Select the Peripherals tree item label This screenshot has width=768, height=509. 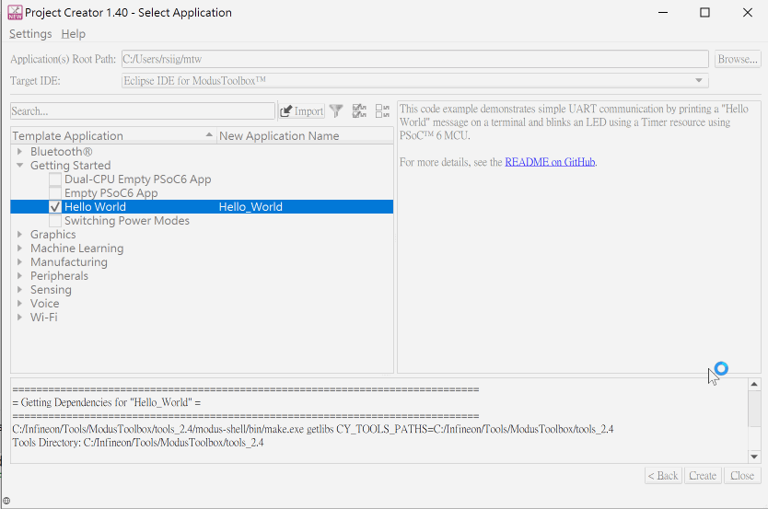tap(59, 275)
